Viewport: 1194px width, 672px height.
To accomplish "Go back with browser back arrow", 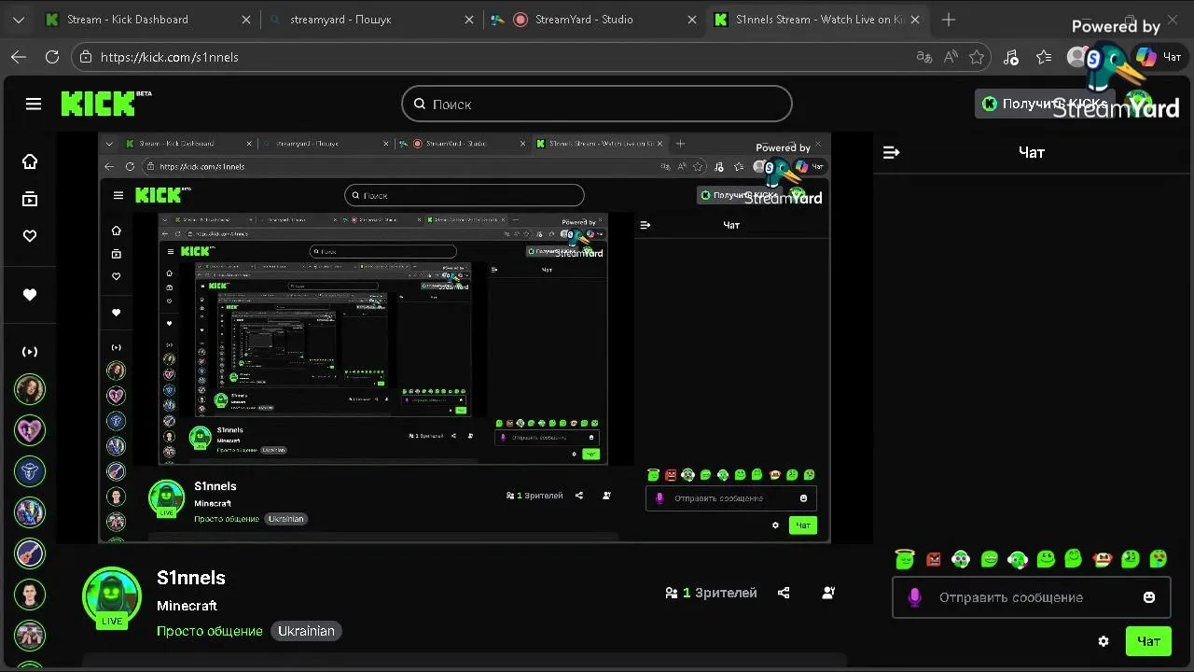I will tap(19, 57).
